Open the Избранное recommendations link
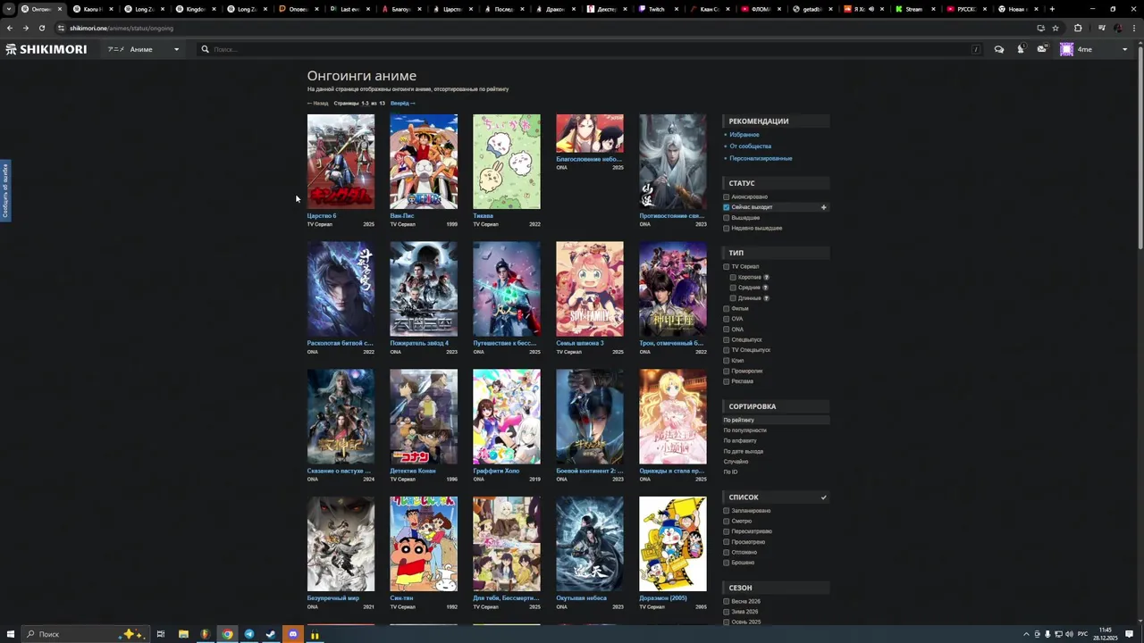Image resolution: width=1144 pixels, height=643 pixels. point(744,135)
